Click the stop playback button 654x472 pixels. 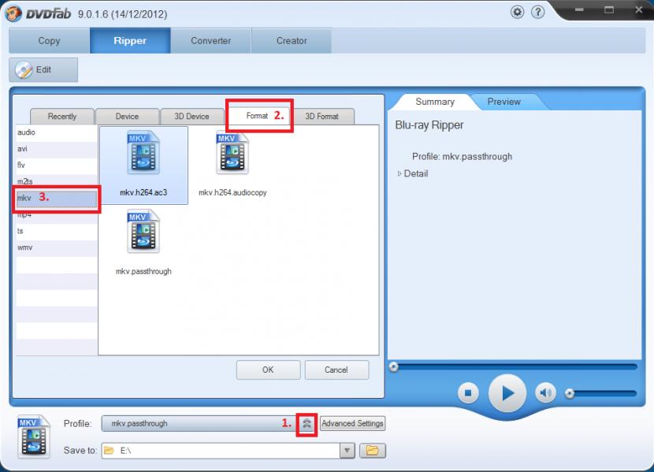point(468,392)
